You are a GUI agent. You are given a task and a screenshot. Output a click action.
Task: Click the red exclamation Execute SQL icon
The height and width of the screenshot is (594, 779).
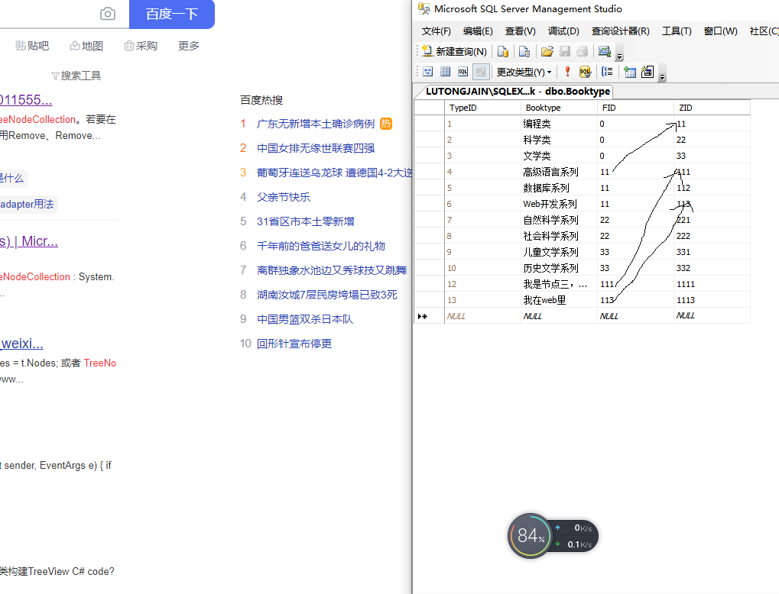pyautogui.click(x=567, y=72)
